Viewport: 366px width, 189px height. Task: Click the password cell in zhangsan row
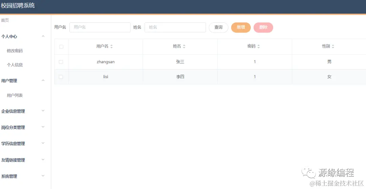[x=255, y=62]
